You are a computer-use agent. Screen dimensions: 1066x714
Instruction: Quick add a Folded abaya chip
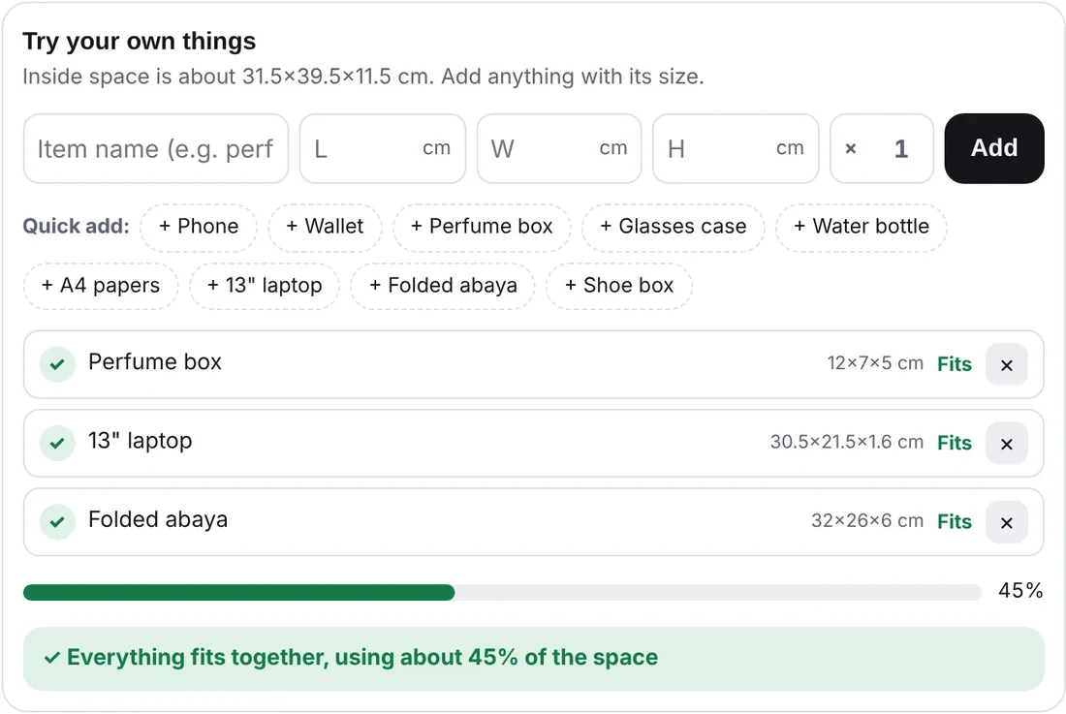pos(443,286)
